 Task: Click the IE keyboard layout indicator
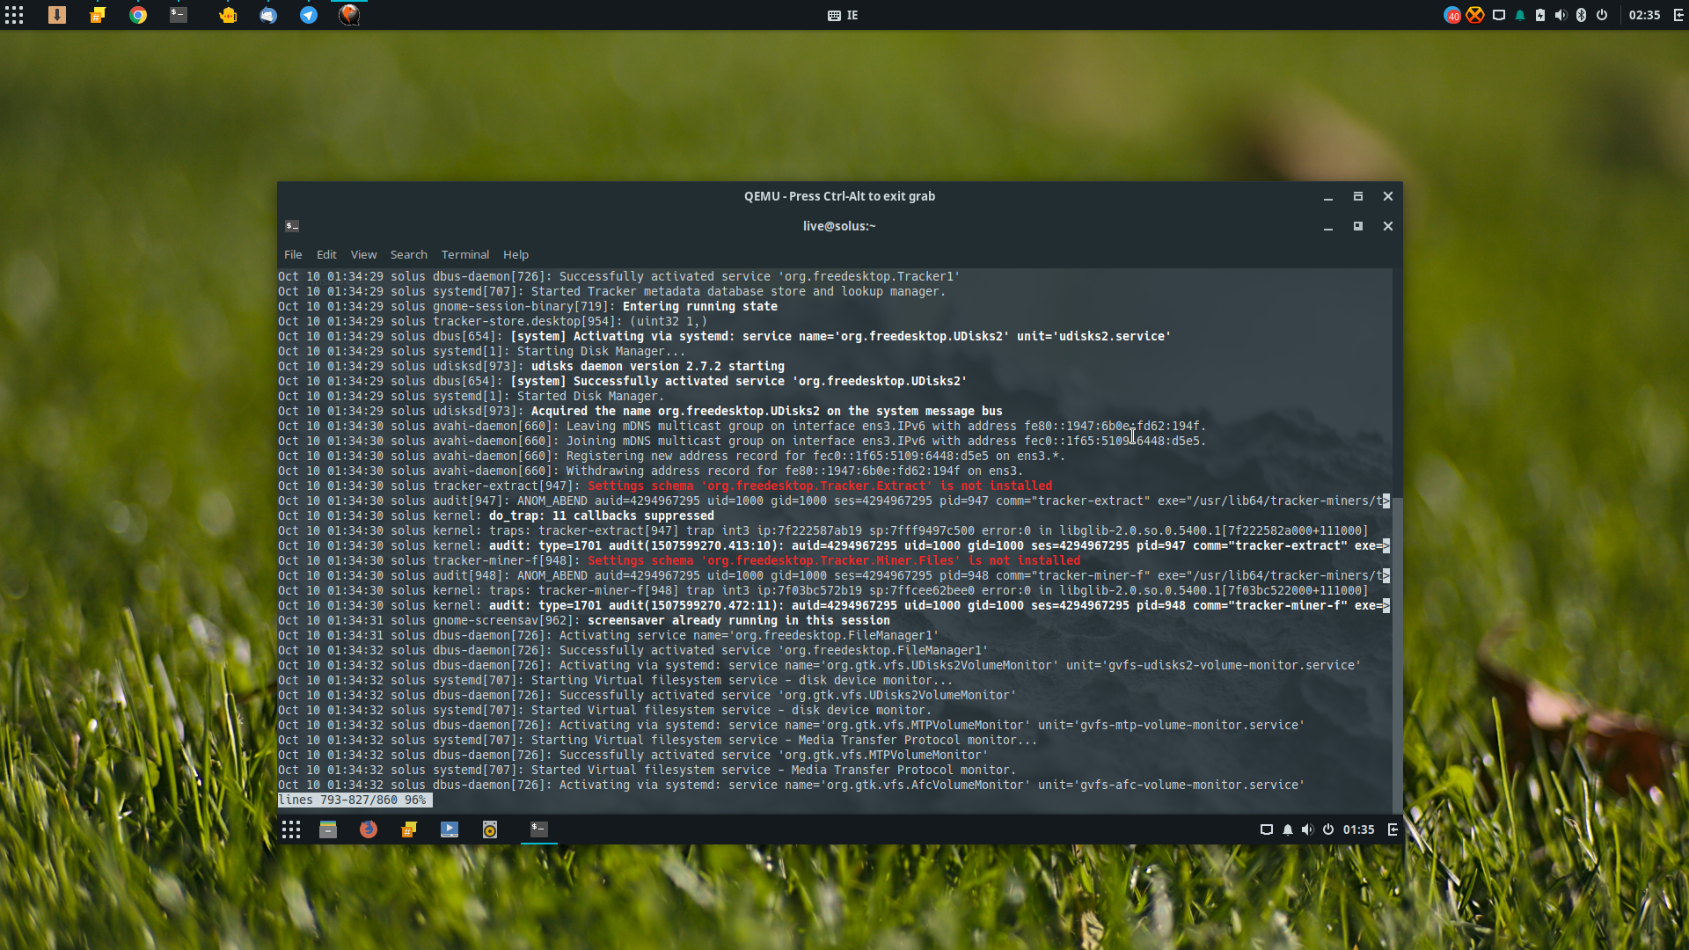point(843,15)
